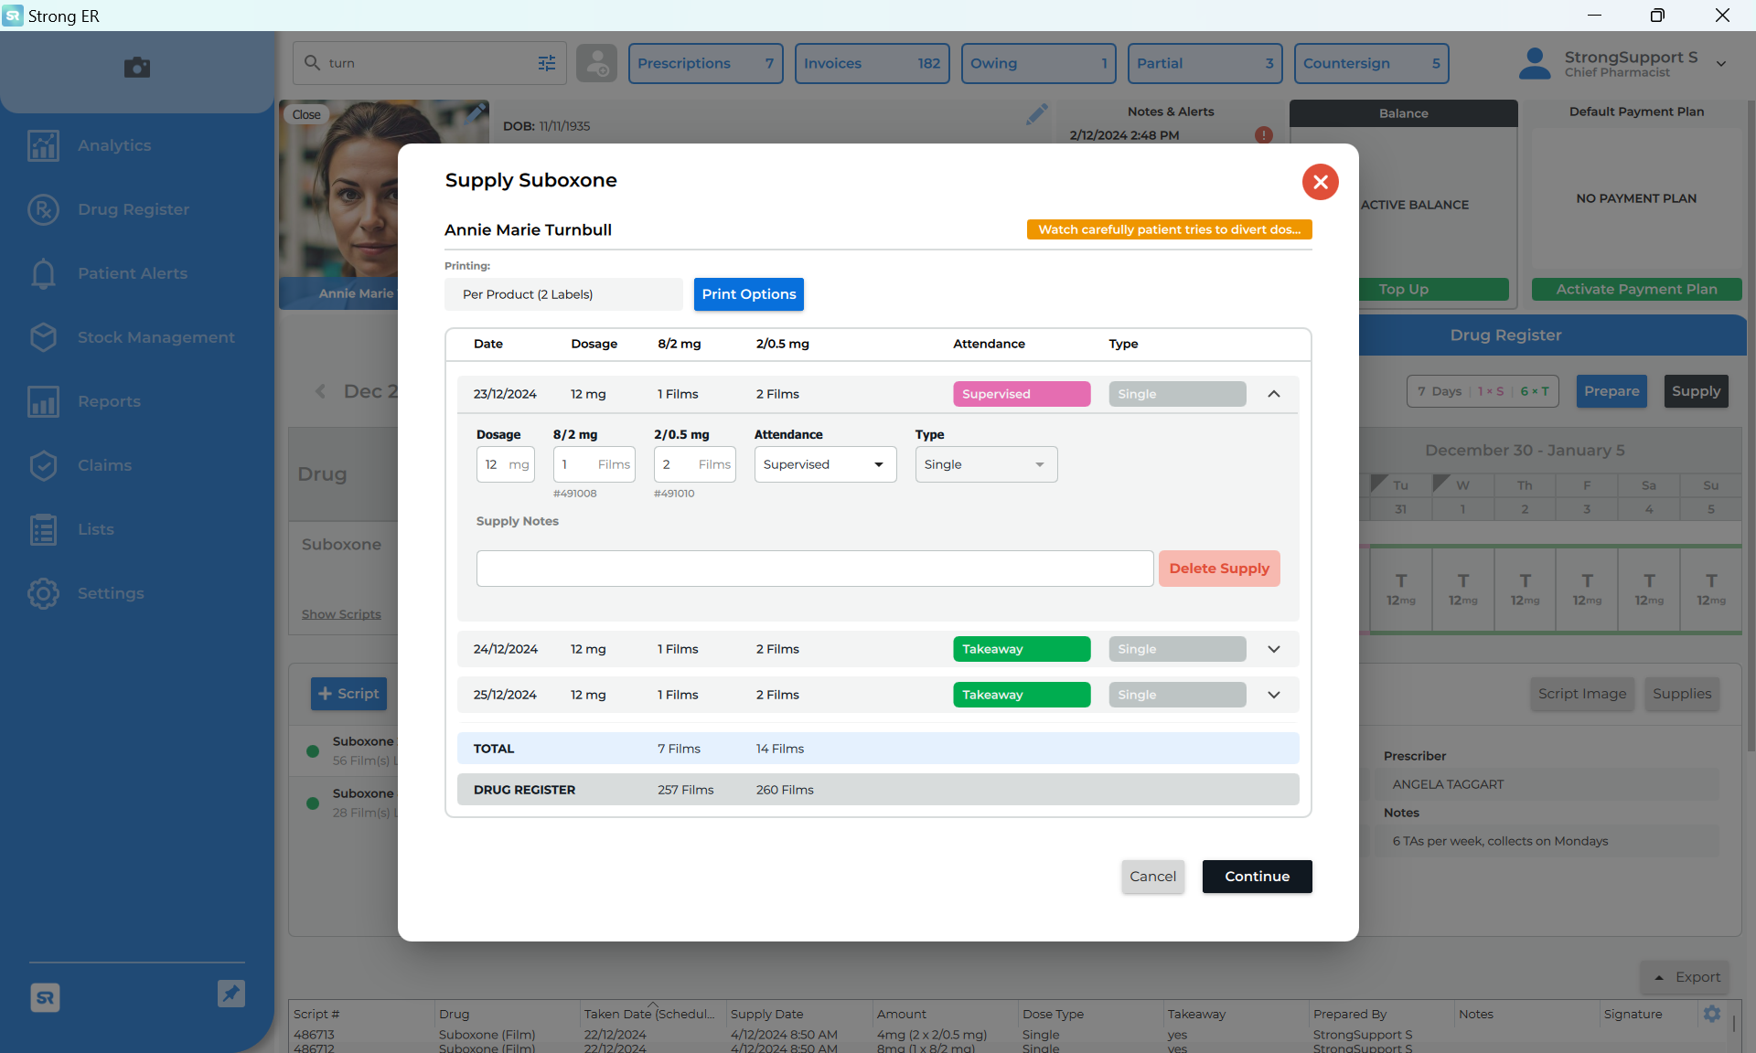Screen dimensions: 1756x1053
Task: Click Top Up balance button
Action: (1403, 289)
